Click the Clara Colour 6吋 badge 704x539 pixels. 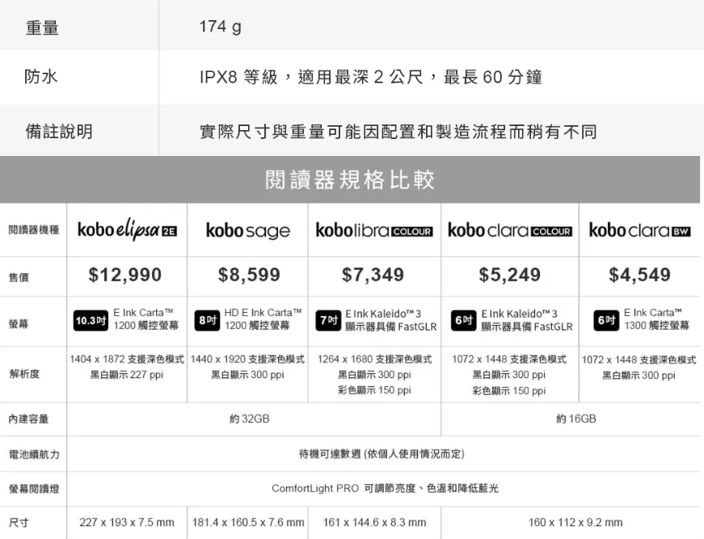coord(463,321)
